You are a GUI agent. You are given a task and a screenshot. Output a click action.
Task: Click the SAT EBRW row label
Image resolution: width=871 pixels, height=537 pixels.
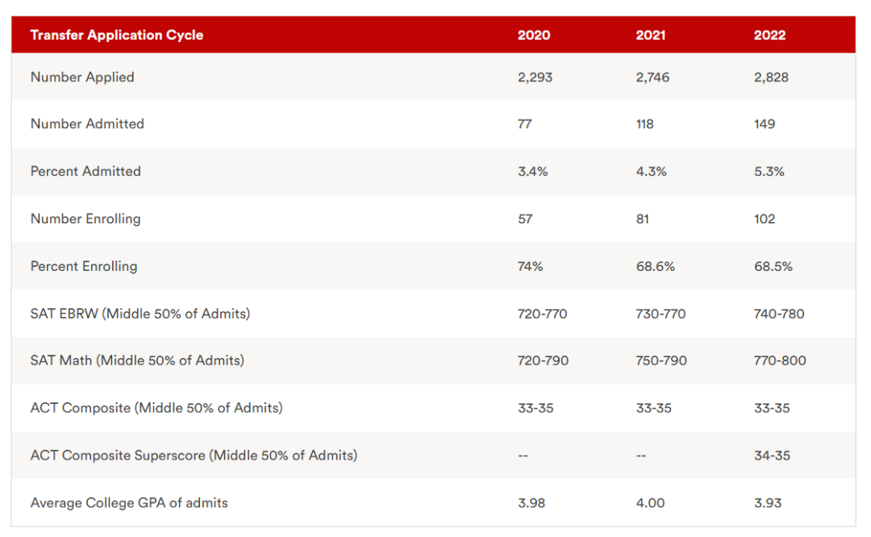click(x=140, y=314)
